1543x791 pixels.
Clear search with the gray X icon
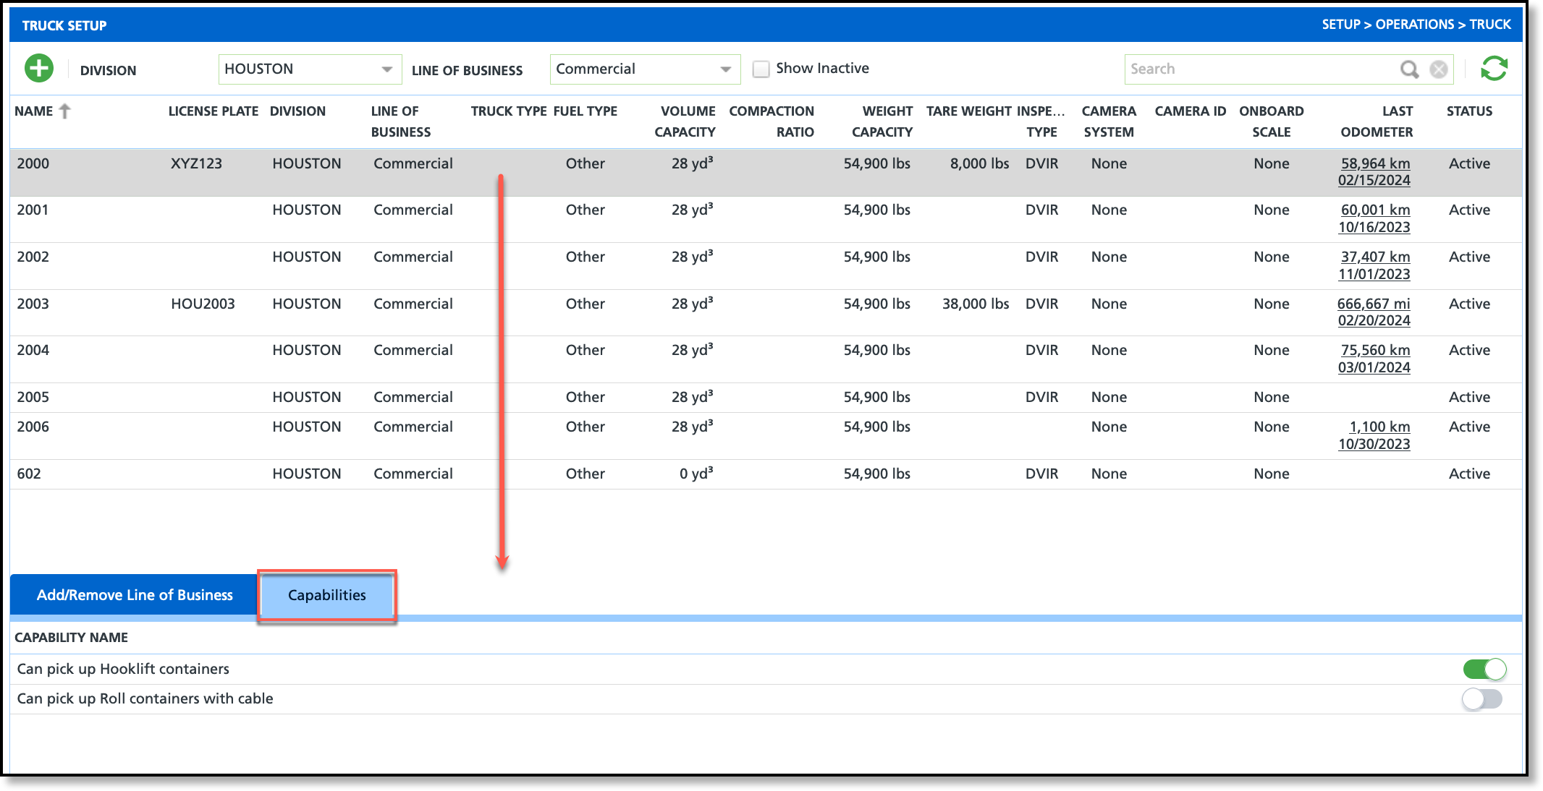pos(1439,69)
